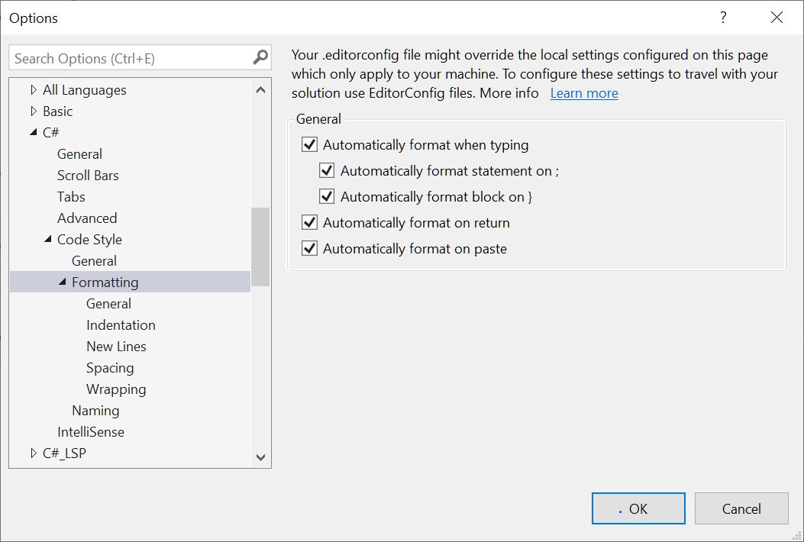Toggle Automatically format statement on ;
Image resolution: width=804 pixels, height=542 pixels.
coord(327,170)
